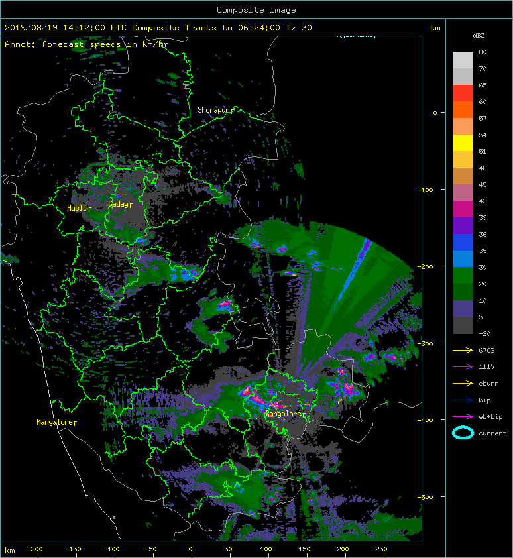Click the 'Tz 30' header text
Image resolution: width=513 pixels, height=558 pixels.
299,28
